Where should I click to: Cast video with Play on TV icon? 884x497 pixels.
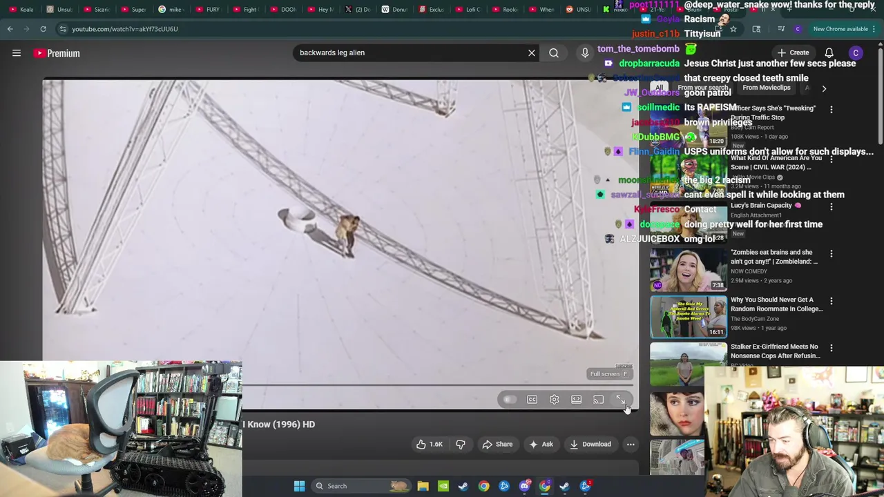598,400
